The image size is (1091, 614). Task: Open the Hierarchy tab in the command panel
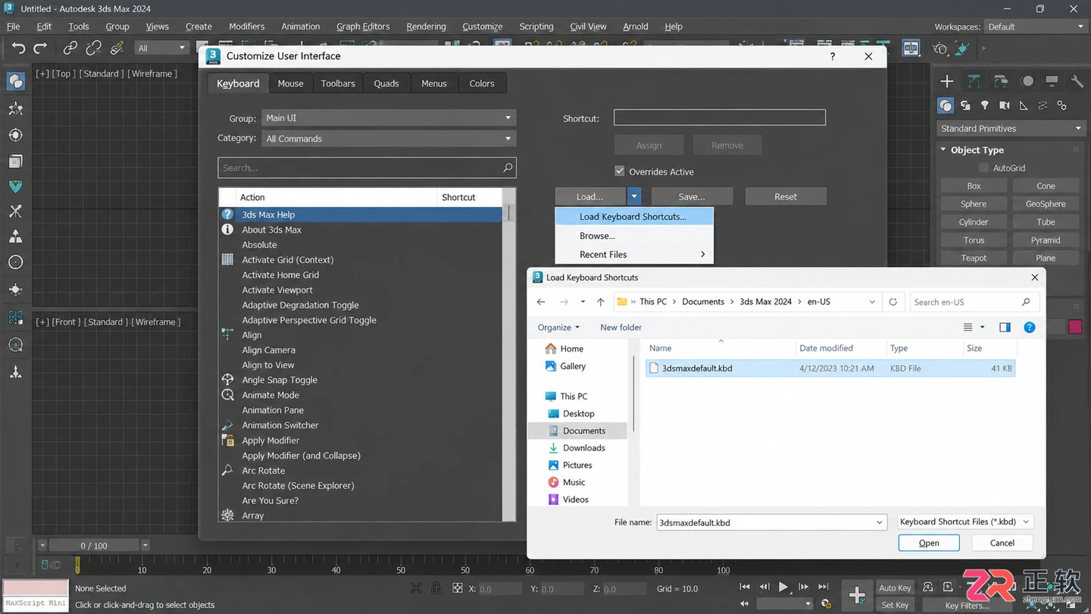pos(1000,81)
